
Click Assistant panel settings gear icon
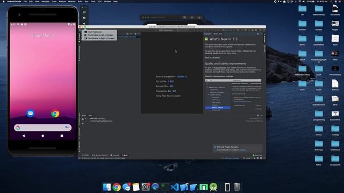pos(258,34)
